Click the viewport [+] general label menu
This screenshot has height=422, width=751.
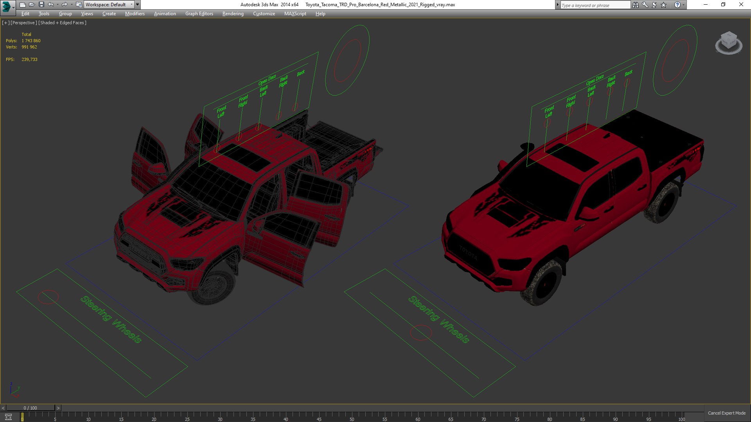(x=5, y=23)
